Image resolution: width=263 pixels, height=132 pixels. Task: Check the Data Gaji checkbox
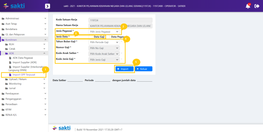click(x=91, y=37)
